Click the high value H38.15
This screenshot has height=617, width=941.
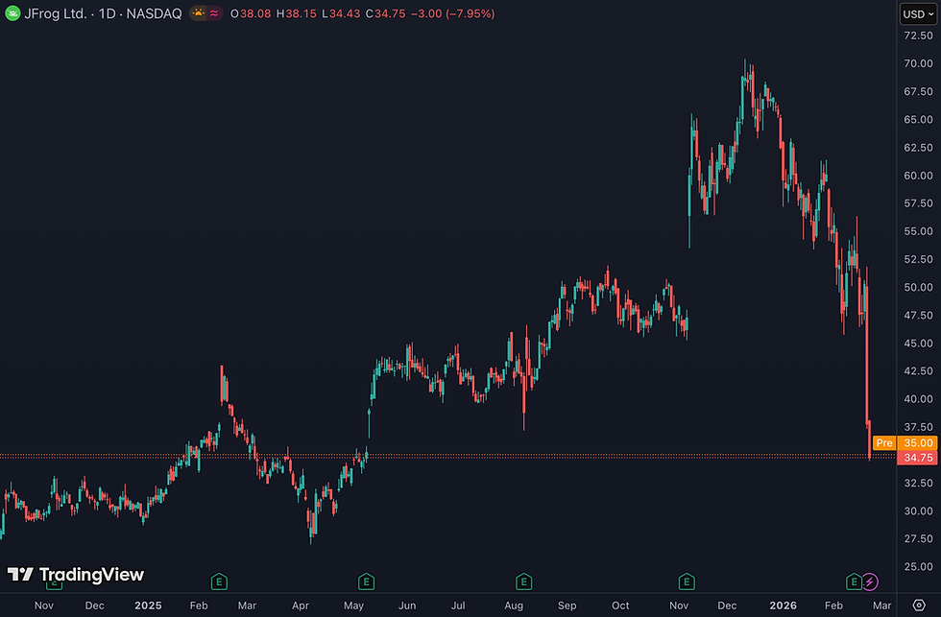click(297, 13)
